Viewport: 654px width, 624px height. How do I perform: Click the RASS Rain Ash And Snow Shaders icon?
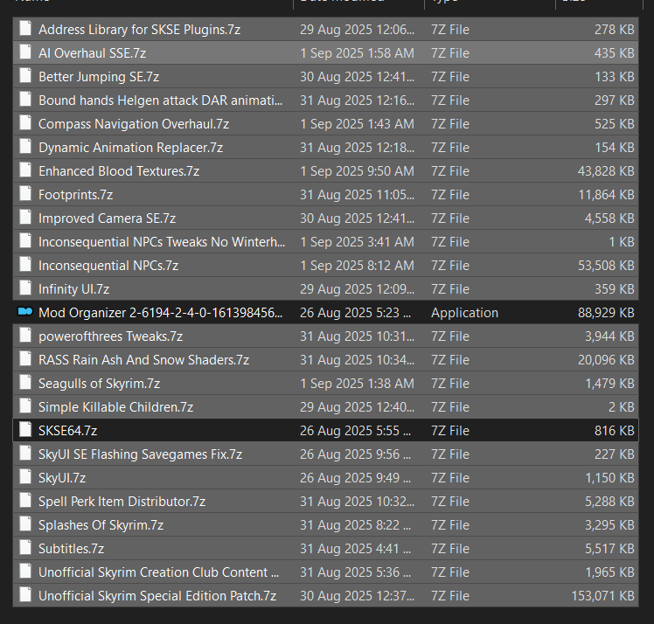(25, 360)
